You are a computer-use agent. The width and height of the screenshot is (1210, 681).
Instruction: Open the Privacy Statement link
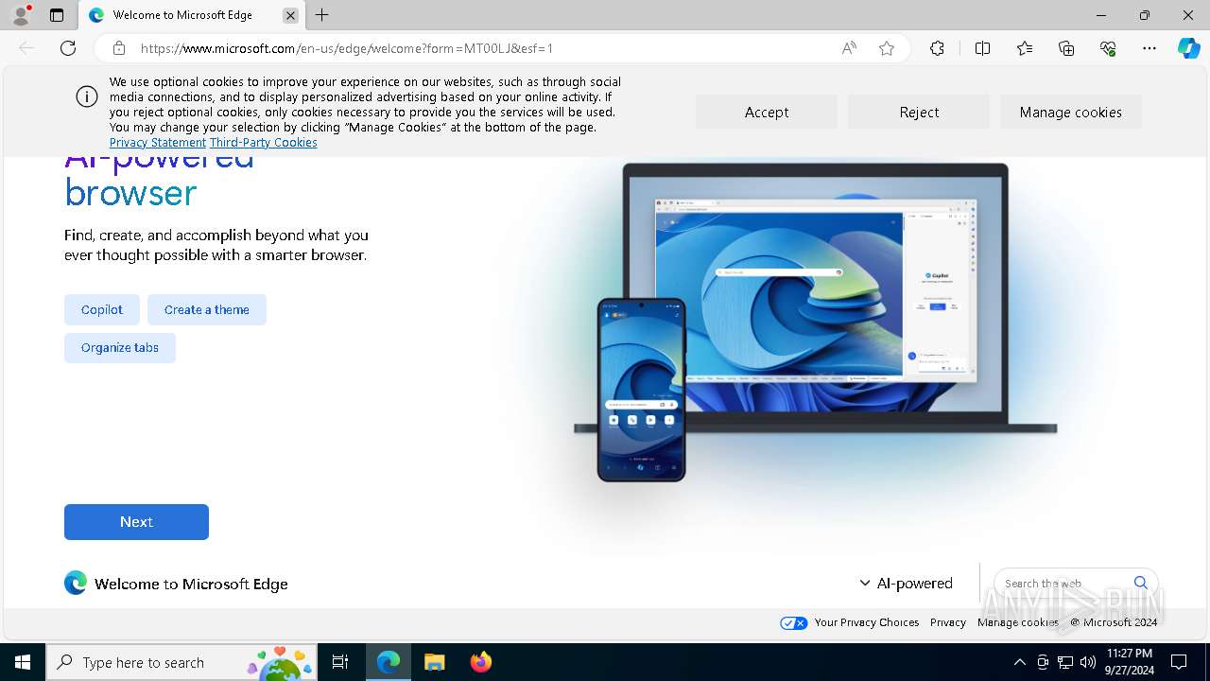(158, 143)
